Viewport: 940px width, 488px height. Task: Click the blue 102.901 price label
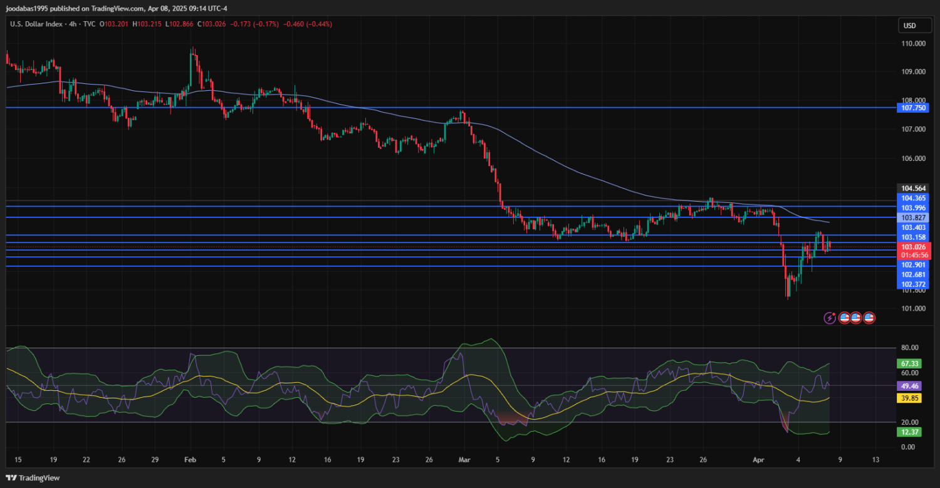tap(914, 265)
